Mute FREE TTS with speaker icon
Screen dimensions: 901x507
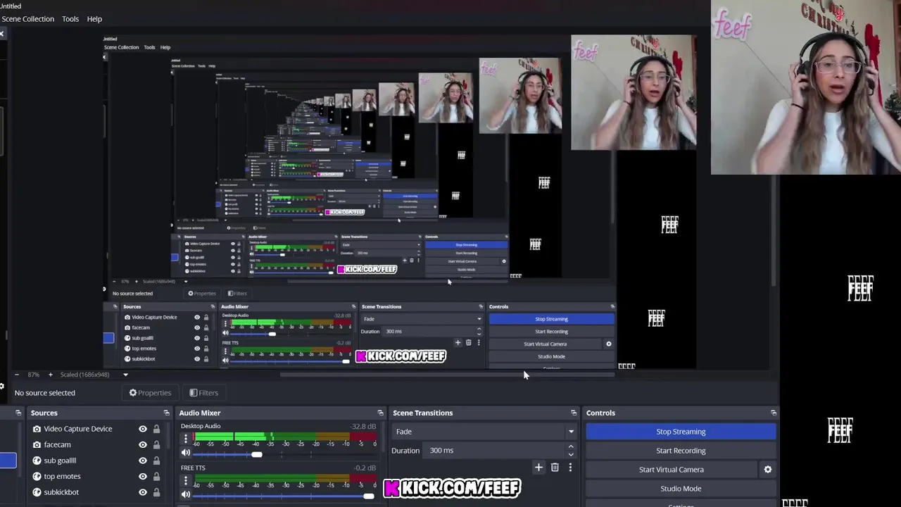(x=186, y=496)
